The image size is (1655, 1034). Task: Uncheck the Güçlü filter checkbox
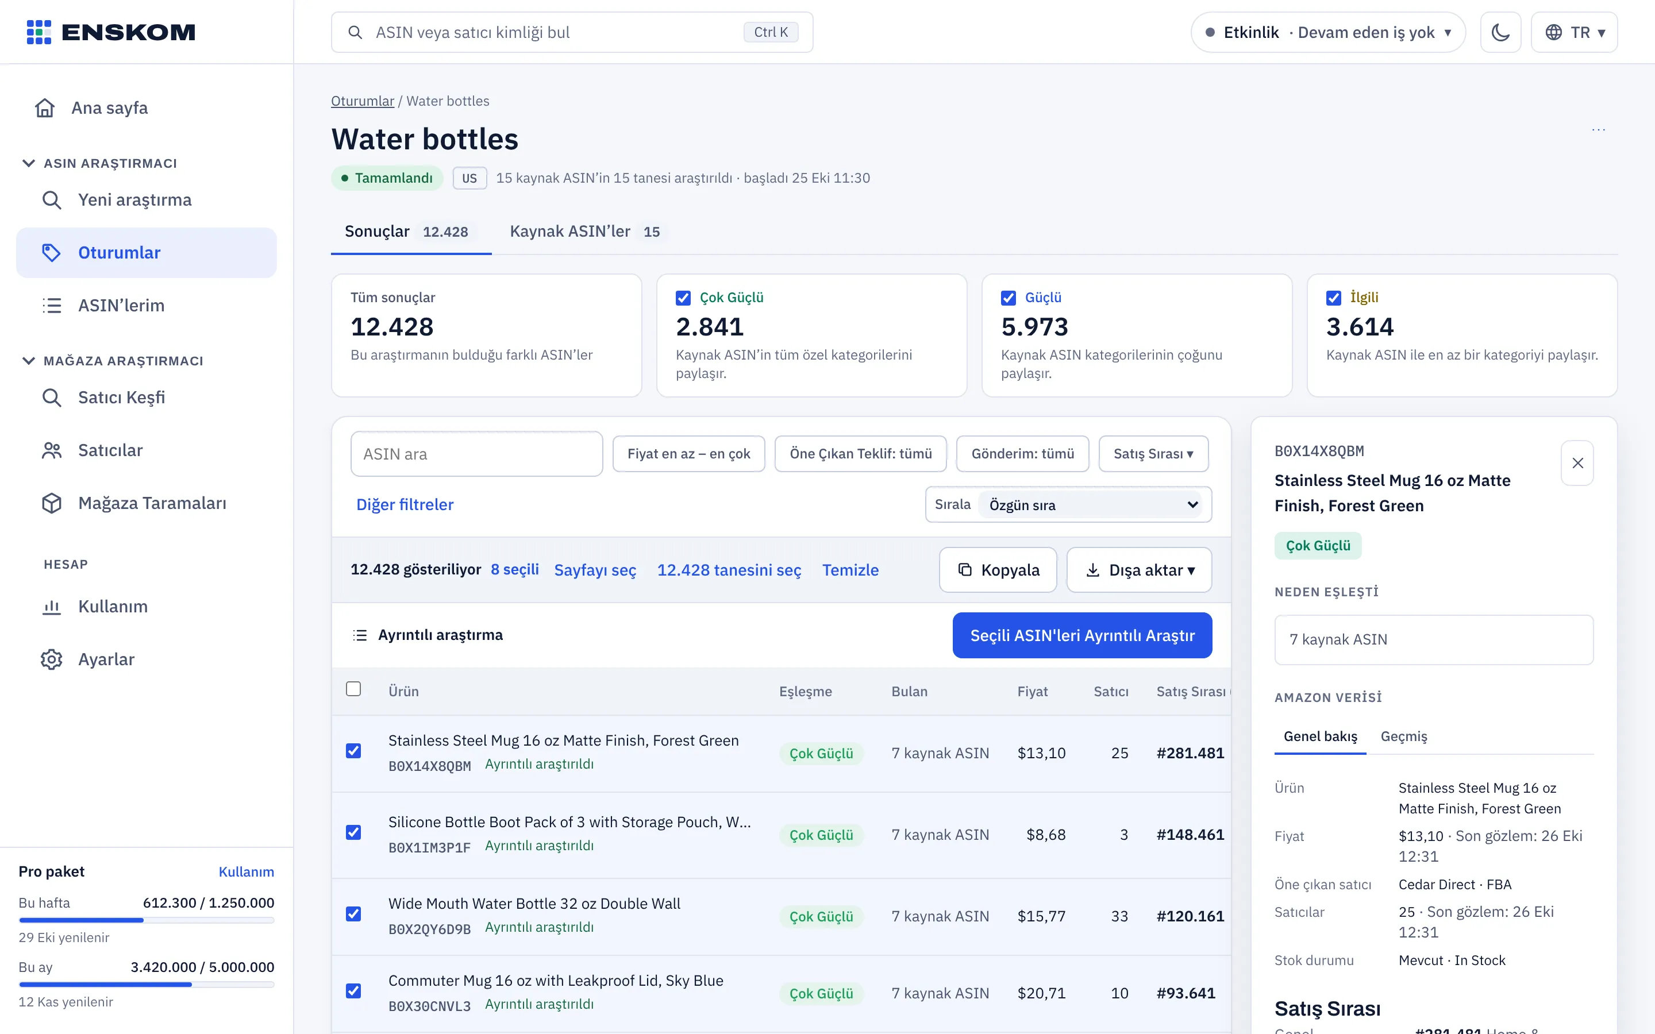pos(1008,298)
